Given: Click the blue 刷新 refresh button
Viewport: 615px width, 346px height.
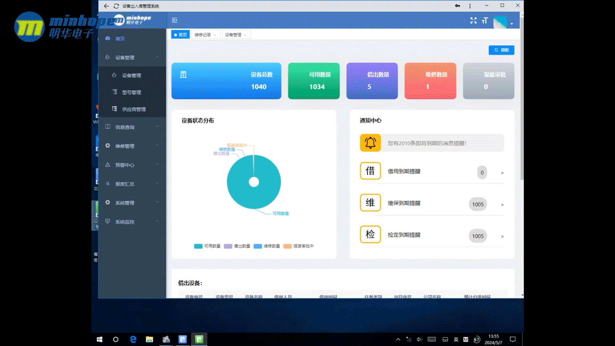Looking at the screenshot, I should (501, 50).
